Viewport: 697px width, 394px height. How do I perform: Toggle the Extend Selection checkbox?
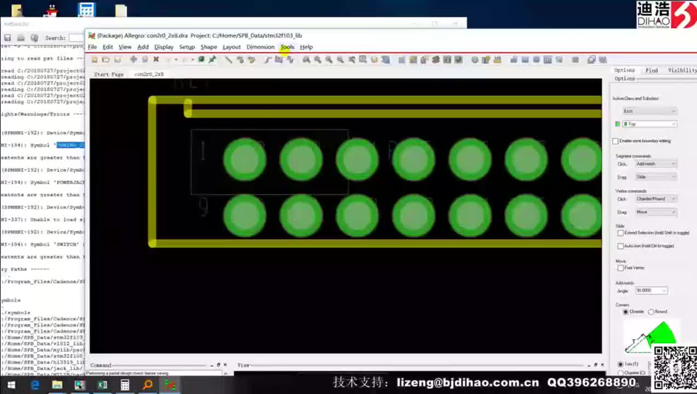point(620,233)
